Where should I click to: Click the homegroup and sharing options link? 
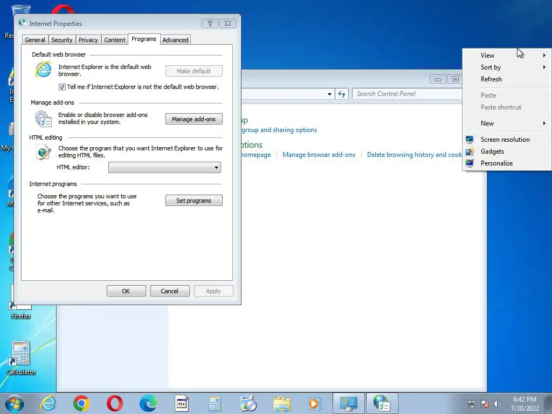(279, 130)
